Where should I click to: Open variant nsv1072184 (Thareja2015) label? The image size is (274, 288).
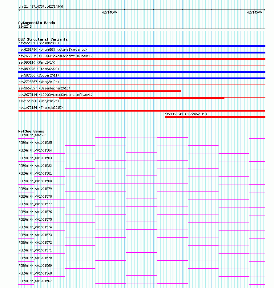tap(41, 108)
